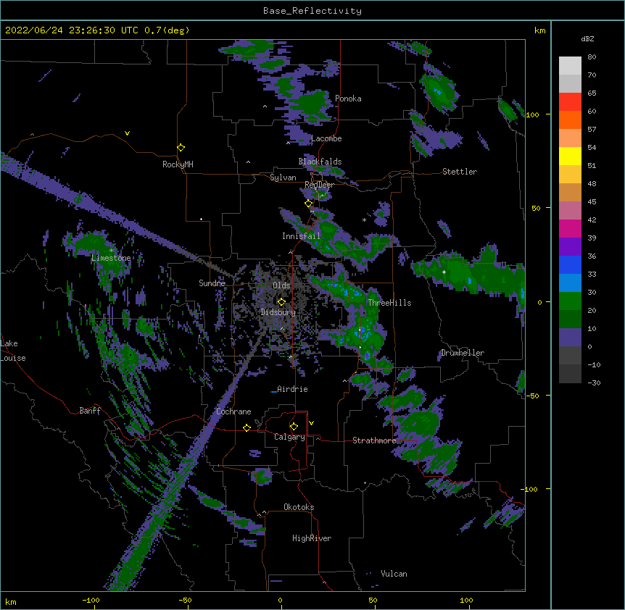Screen dimensions: 625x610
Task: Select the light blue 30-33 dBZ swatch
Action: tap(570, 283)
